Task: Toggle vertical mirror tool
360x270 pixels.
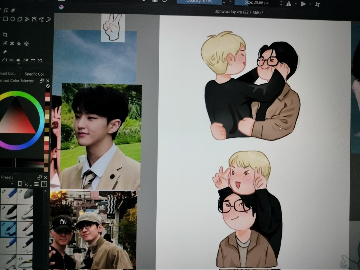Action: click(x=303, y=4)
